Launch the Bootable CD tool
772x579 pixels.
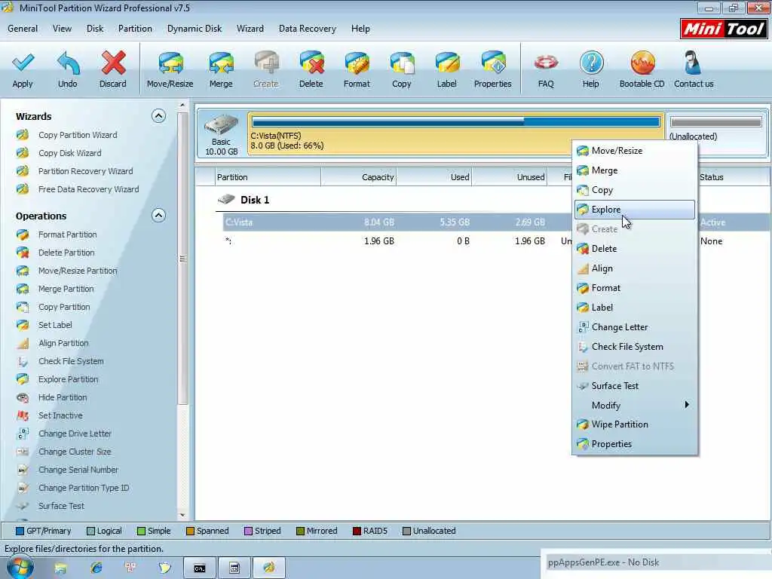(x=642, y=63)
